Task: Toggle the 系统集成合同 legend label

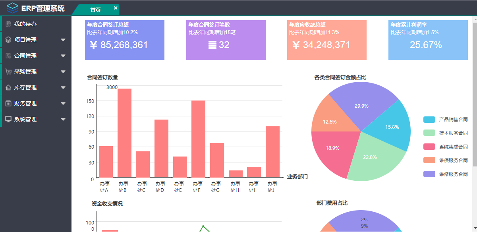Action: (x=453, y=147)
